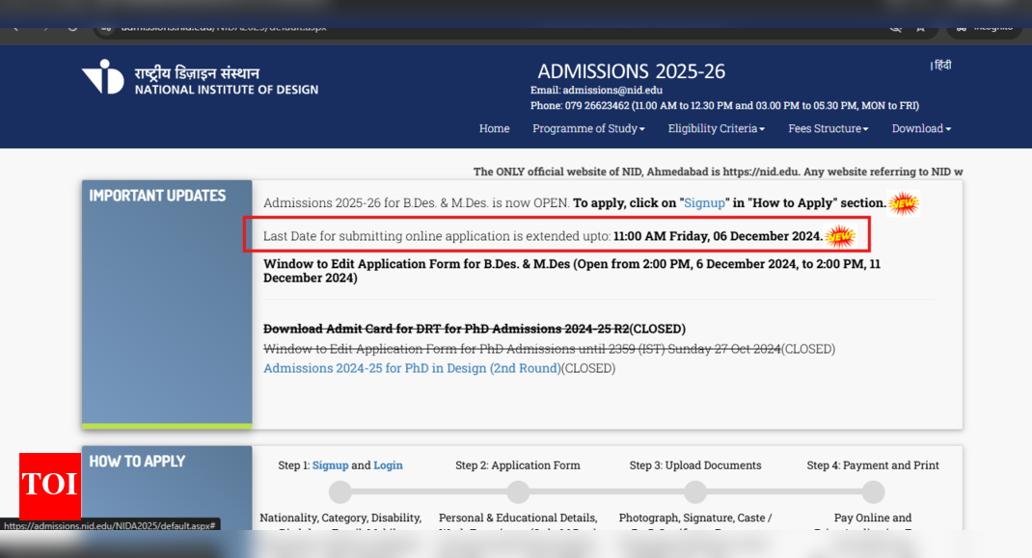
Task: Click the Signup link in Important Updates
Action: [x=704, y=202]
